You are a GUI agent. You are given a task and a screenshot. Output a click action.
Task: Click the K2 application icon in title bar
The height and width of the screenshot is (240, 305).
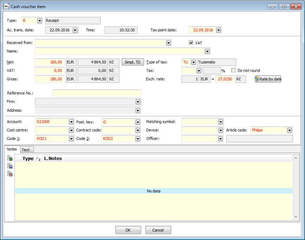(6, 6)
